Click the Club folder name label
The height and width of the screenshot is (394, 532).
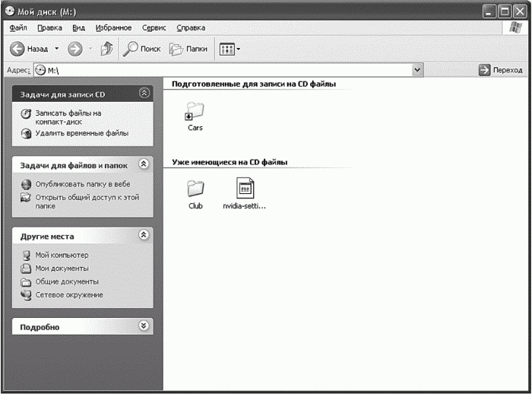point(195,206)
